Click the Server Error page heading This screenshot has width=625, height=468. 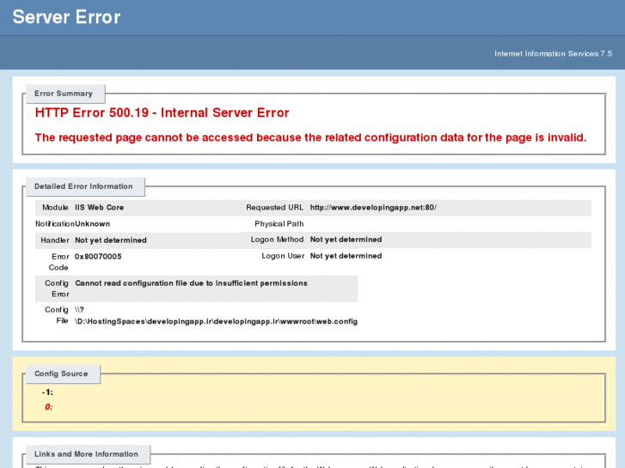[x=66, y=17]
